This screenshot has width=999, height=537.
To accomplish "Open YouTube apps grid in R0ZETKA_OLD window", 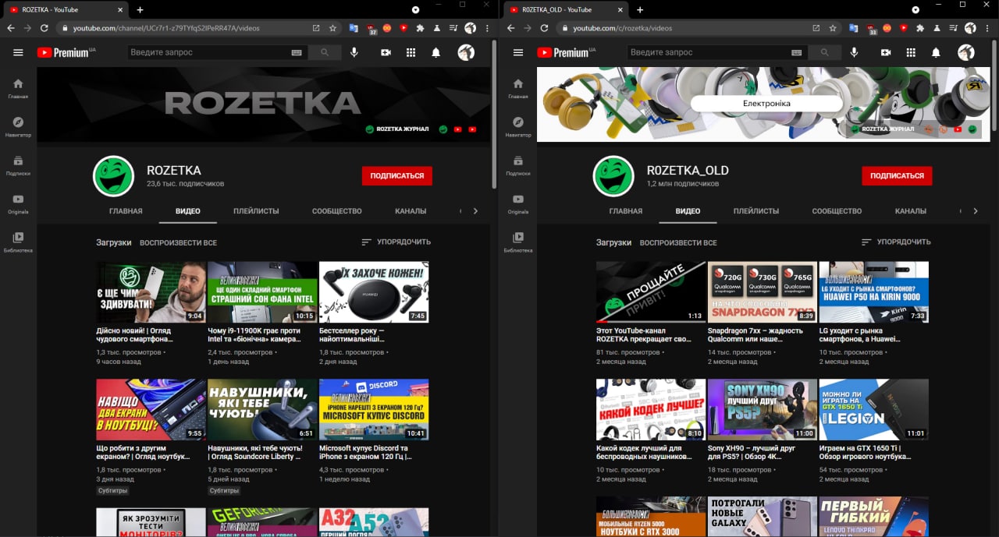I will click(911, 52).
